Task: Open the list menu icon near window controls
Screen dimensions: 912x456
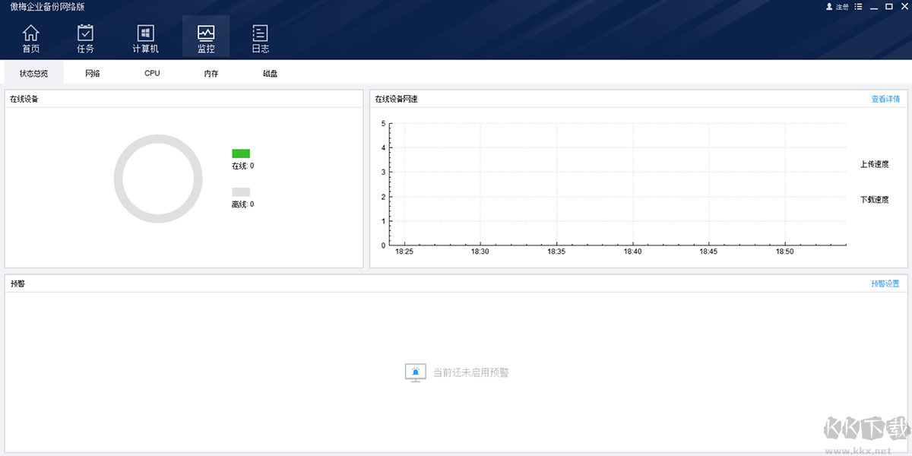Action: pyautogui.click(x=858, y=7)
